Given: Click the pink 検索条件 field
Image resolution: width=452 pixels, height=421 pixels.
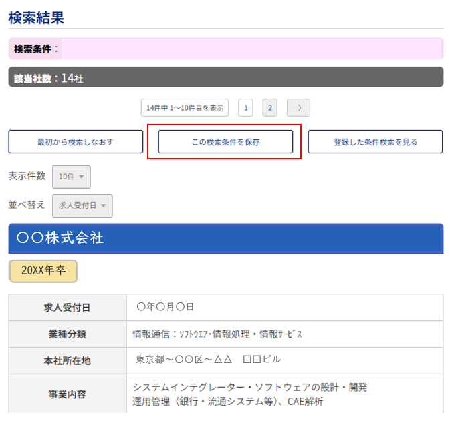Looking at the screenshot, I should tap(251, 49).
